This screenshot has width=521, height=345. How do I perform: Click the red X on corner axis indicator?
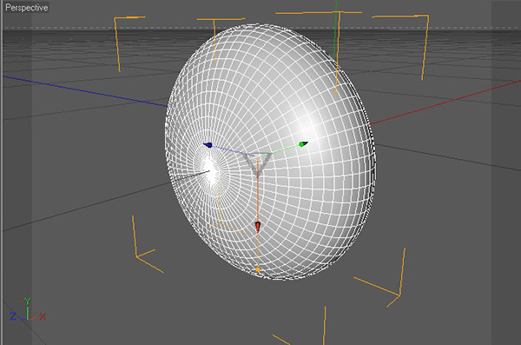(x=42, y=315)
